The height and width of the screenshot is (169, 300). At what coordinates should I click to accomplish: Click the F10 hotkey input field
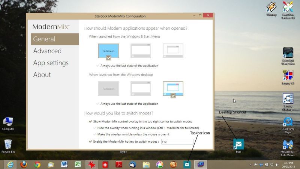(177, 142)
